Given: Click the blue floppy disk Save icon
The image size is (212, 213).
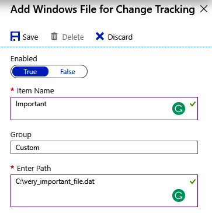Looking at the screenshot, I should coord(15,37).
